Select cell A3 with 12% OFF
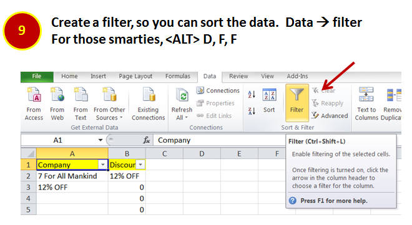The image size is (412, 225). tap(72, 187)
